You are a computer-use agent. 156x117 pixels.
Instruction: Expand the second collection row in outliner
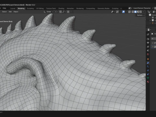tap(150, 20)
